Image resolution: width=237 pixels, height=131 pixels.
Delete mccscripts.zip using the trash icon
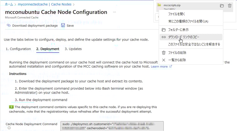click(x=230, y=6)
